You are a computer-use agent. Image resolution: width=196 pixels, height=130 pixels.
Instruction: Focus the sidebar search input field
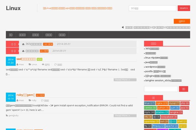point(161,89)
